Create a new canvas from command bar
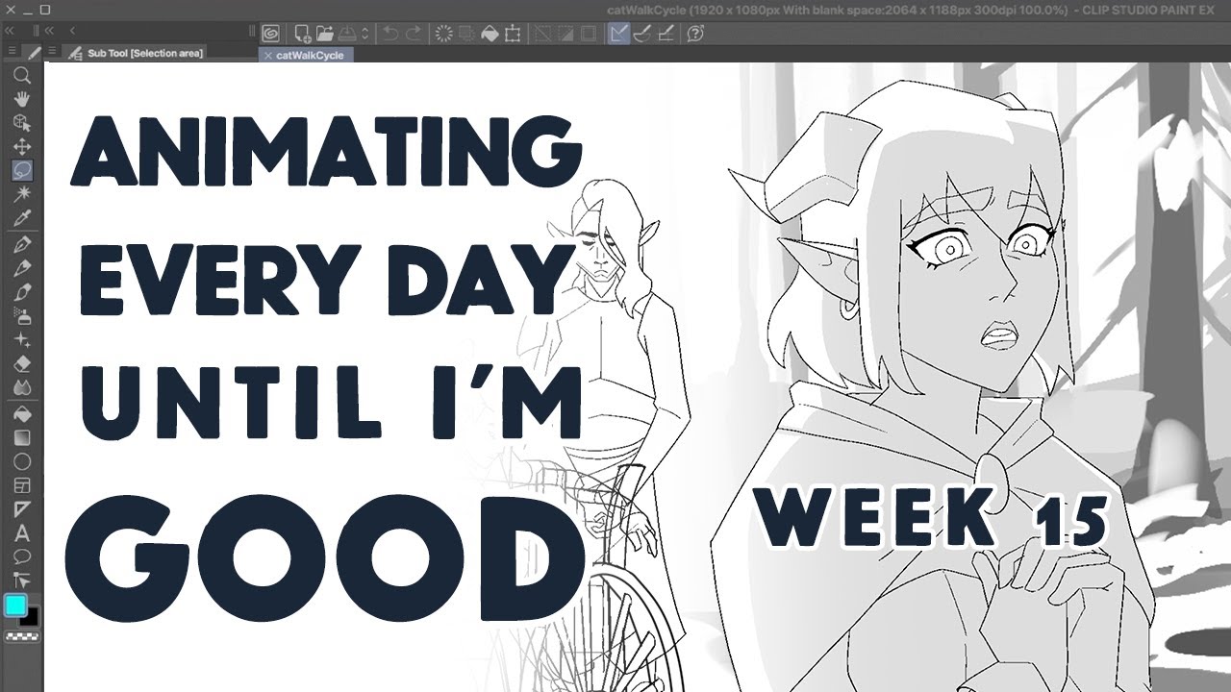The image size is (1231, 692). click(303, 34)
